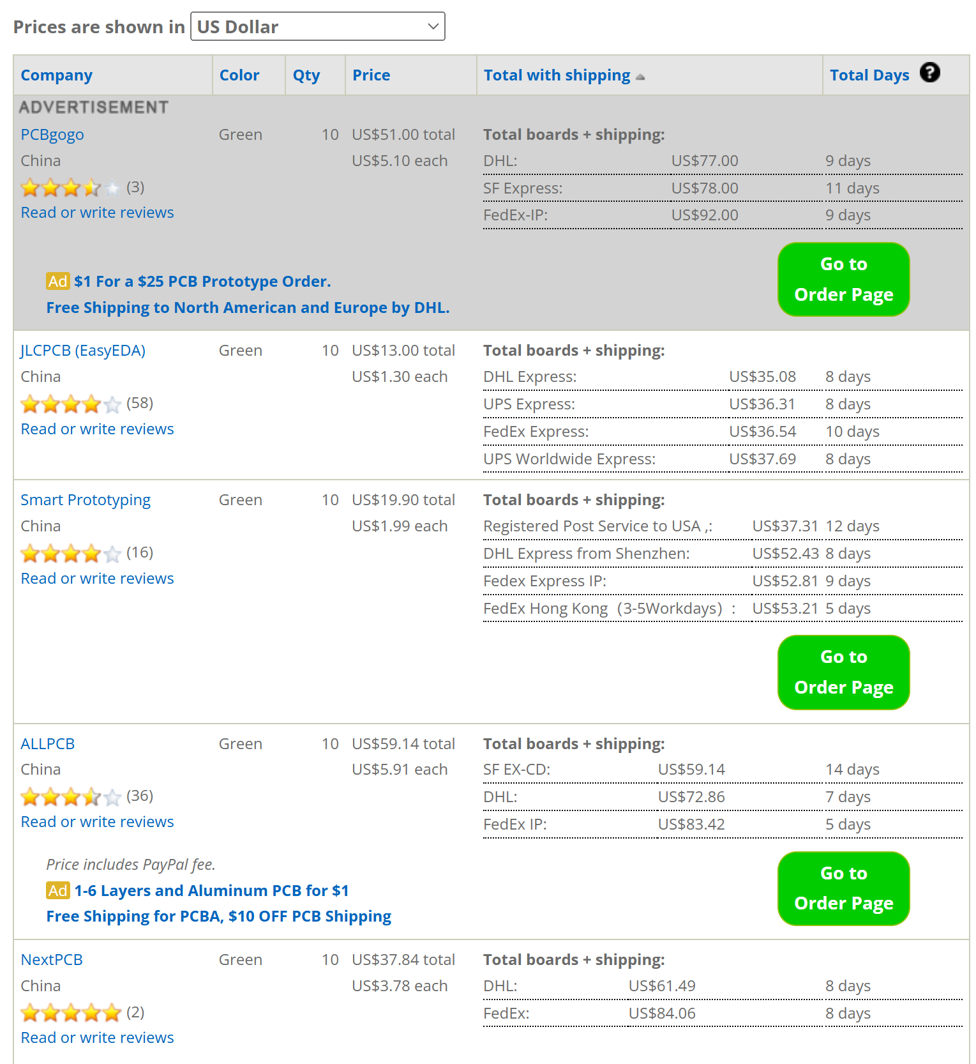Select ALLPCB DHL US$72.86 price

coord(691,797)
